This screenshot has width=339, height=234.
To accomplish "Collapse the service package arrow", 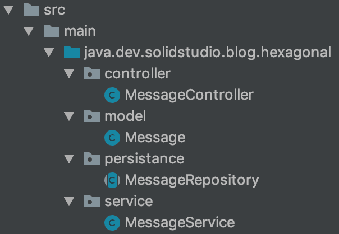I will [69, 202].
